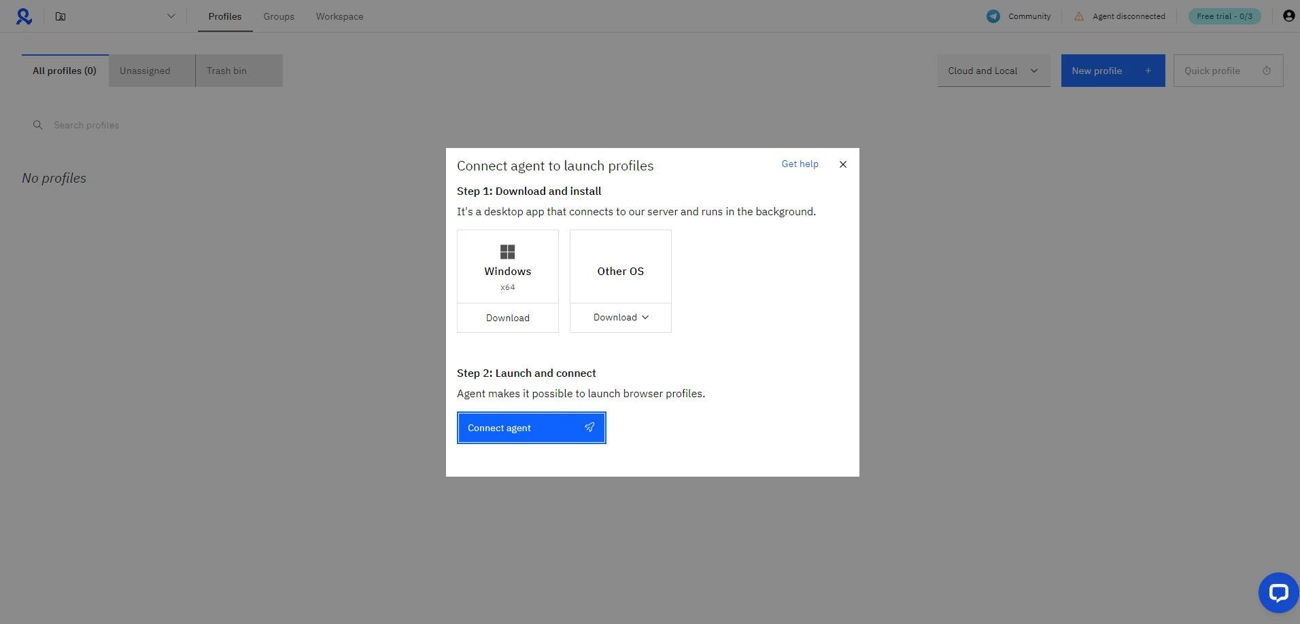Select the Unassigned profiles tab
The width and height of the screenshot is (1300, 624).
pos(145,71)
